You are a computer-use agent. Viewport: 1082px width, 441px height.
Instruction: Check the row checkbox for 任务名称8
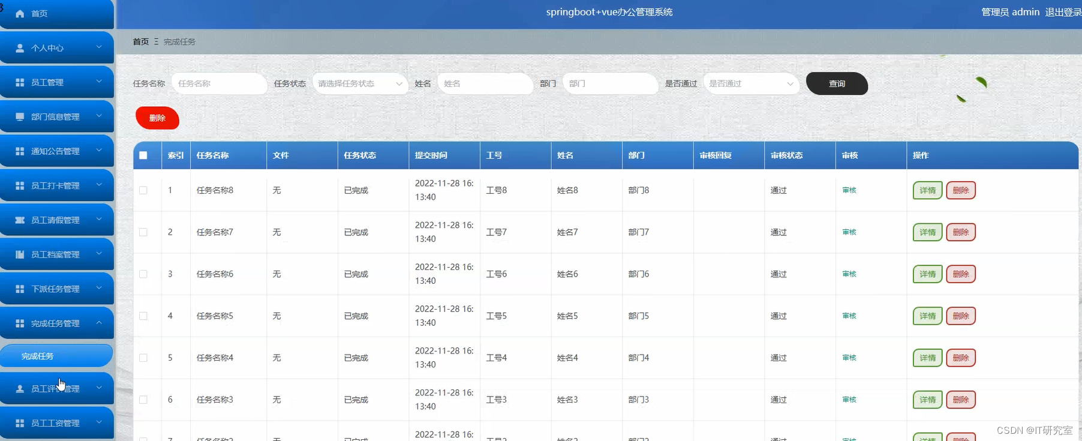(x=143, y=190)
